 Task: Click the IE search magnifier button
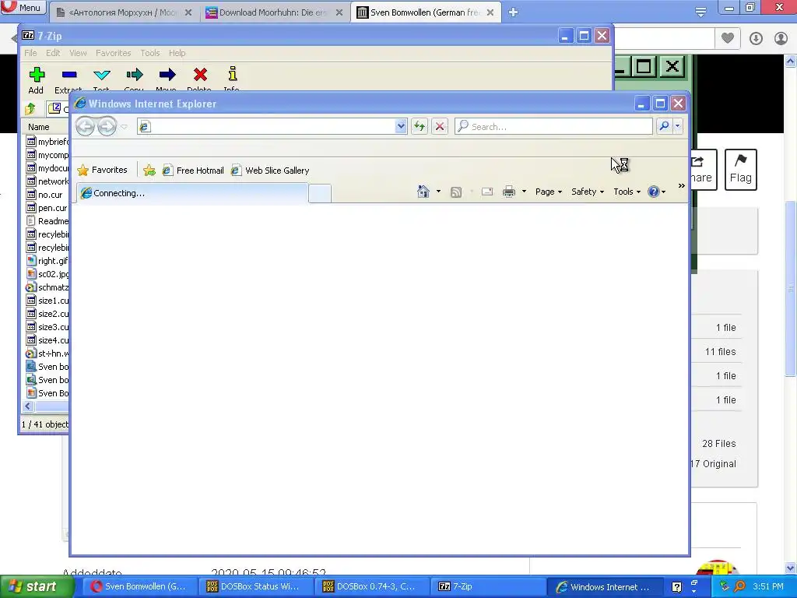click(x=664, y=126)
